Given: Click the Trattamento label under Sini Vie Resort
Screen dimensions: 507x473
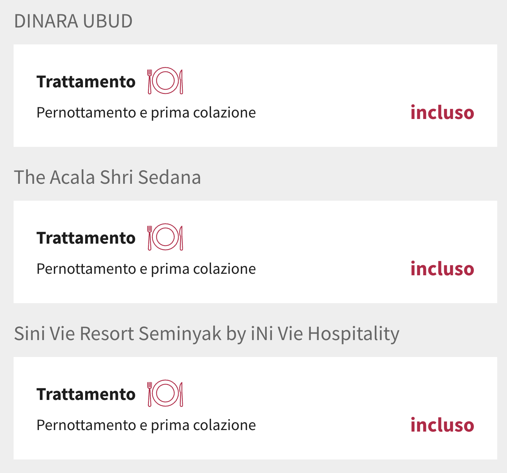Looking at the screenshot, I should click(86, 394).
